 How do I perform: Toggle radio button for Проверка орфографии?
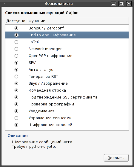[x=16, y=104]
